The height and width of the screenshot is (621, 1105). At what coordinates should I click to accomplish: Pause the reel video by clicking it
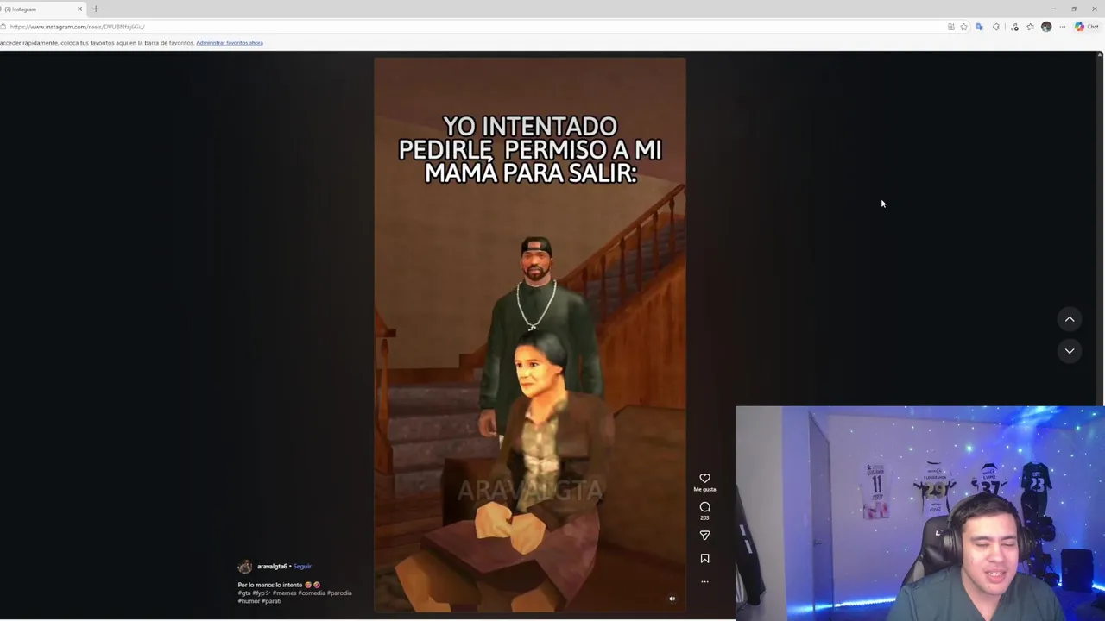(x=530, y=335)
